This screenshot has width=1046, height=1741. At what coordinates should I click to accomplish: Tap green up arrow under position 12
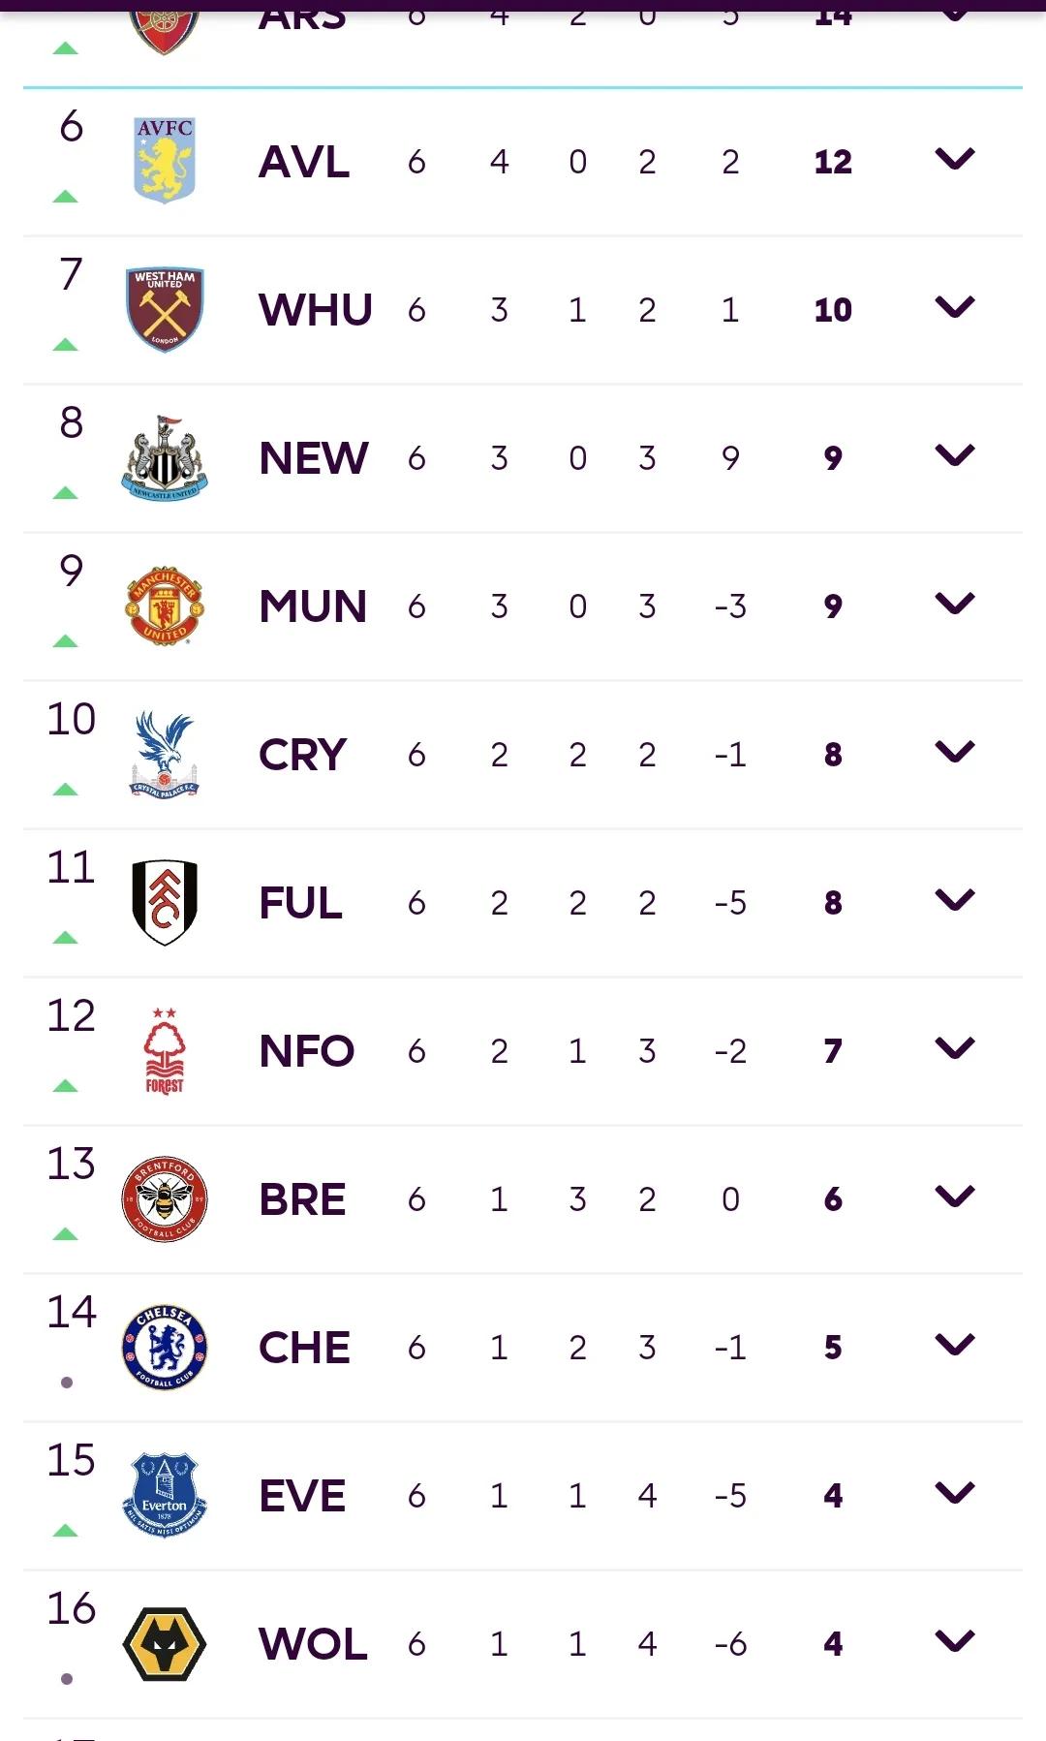click(x=65, y=1085)
